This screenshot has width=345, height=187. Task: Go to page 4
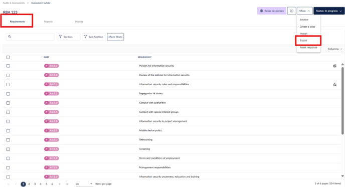tap(41, 184)
